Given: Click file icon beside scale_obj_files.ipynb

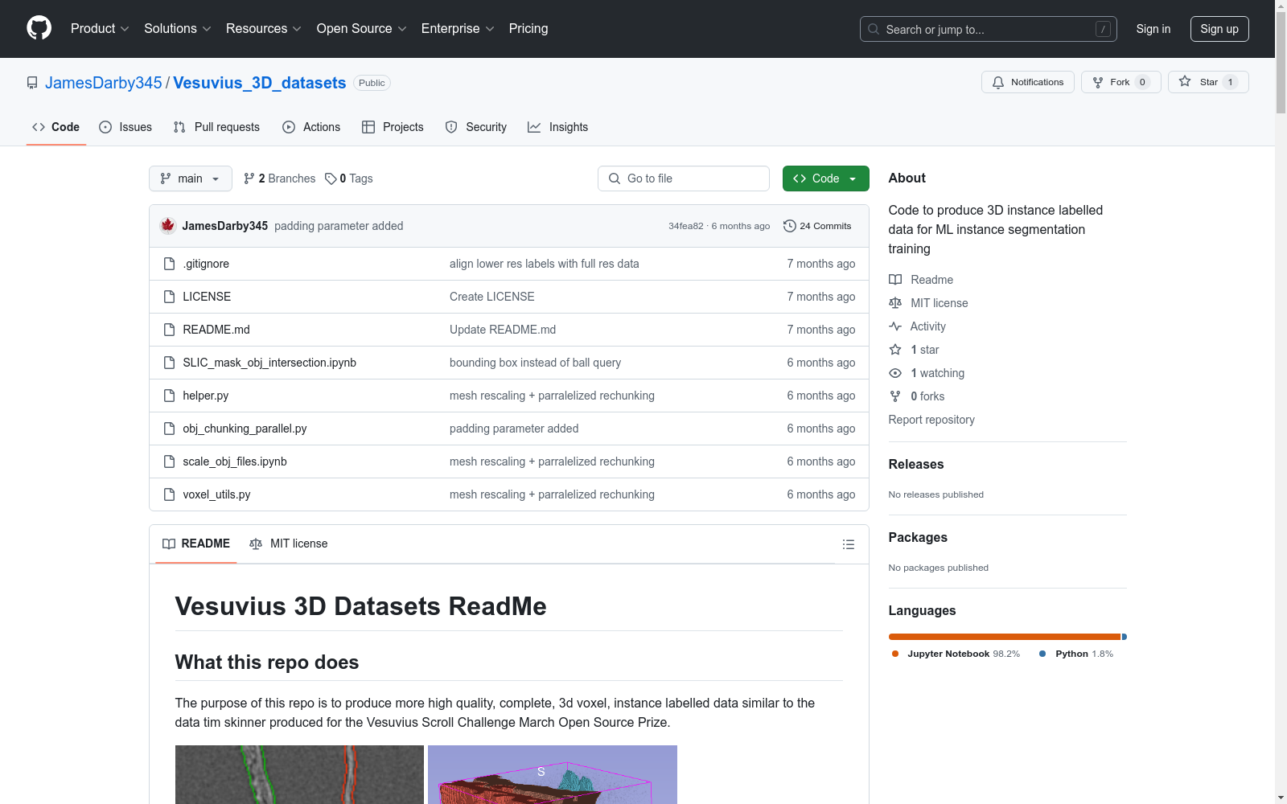Looking at the screenshot, I should (169, 461).
